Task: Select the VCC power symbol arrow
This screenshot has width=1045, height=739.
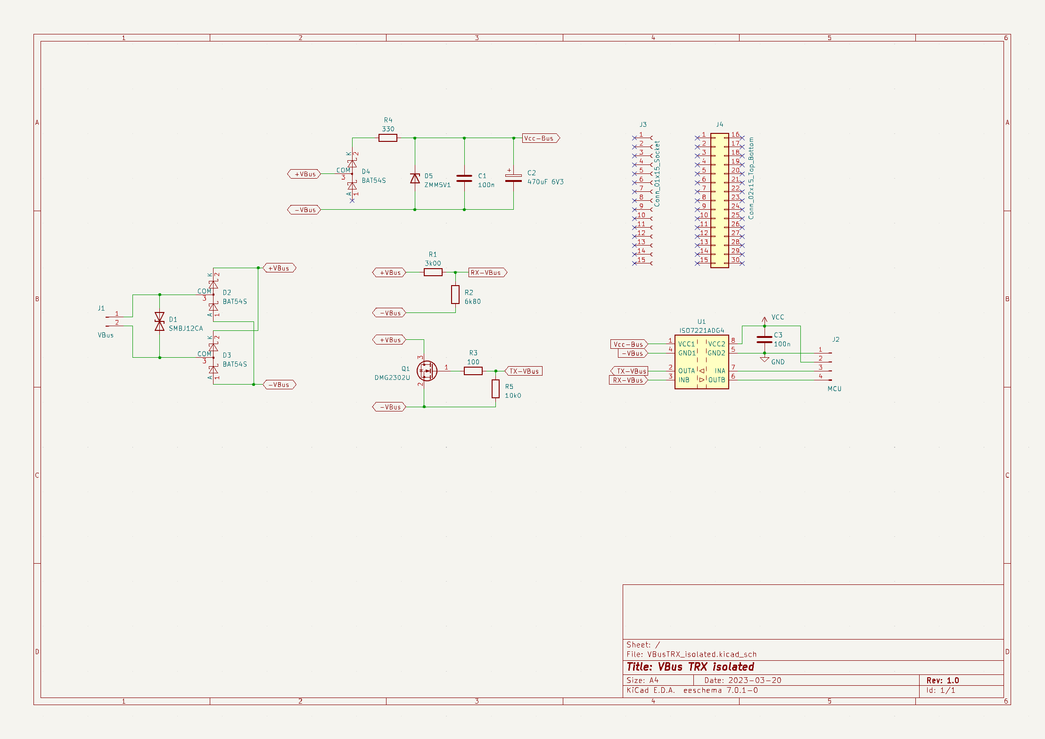Action: [765, 320]
